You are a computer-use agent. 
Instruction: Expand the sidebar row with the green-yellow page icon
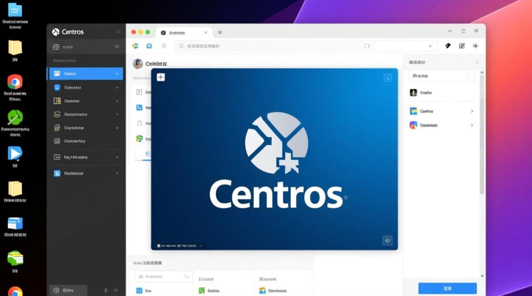coord(117,128)
